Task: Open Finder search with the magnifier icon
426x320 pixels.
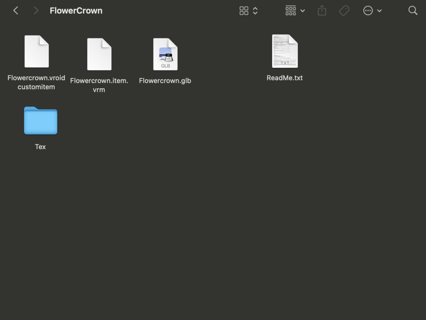Action: [x=413, y=10]
